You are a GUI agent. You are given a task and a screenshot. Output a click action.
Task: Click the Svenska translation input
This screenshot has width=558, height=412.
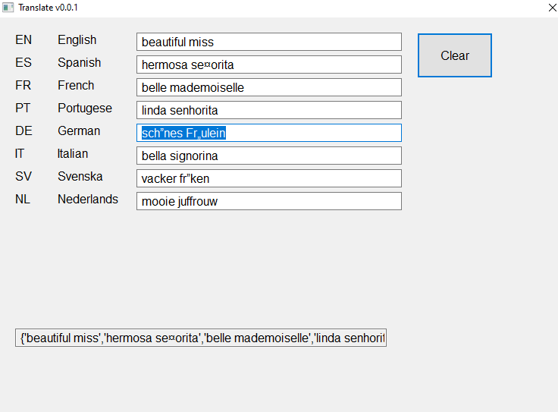268,178
